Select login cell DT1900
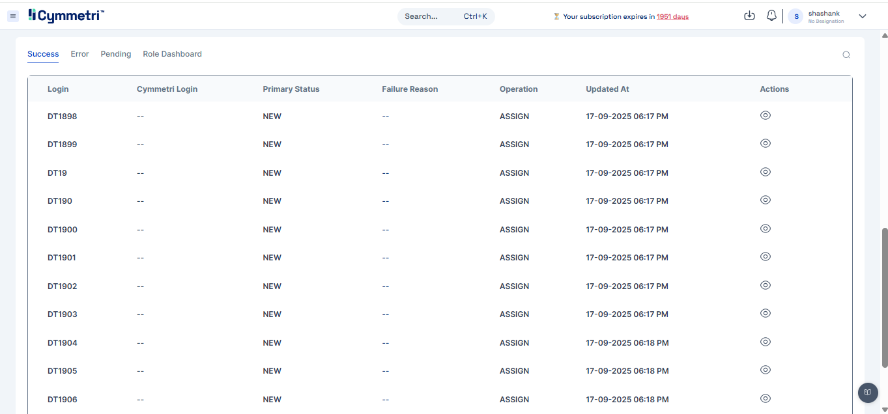Screen dimensions: 888x414 click(63, 230)
